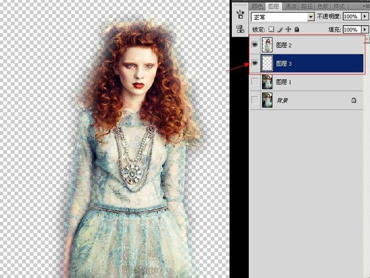Select the 图层 1 thumbnail
Screen dimensions: 370x278
(x=267, y=82)
